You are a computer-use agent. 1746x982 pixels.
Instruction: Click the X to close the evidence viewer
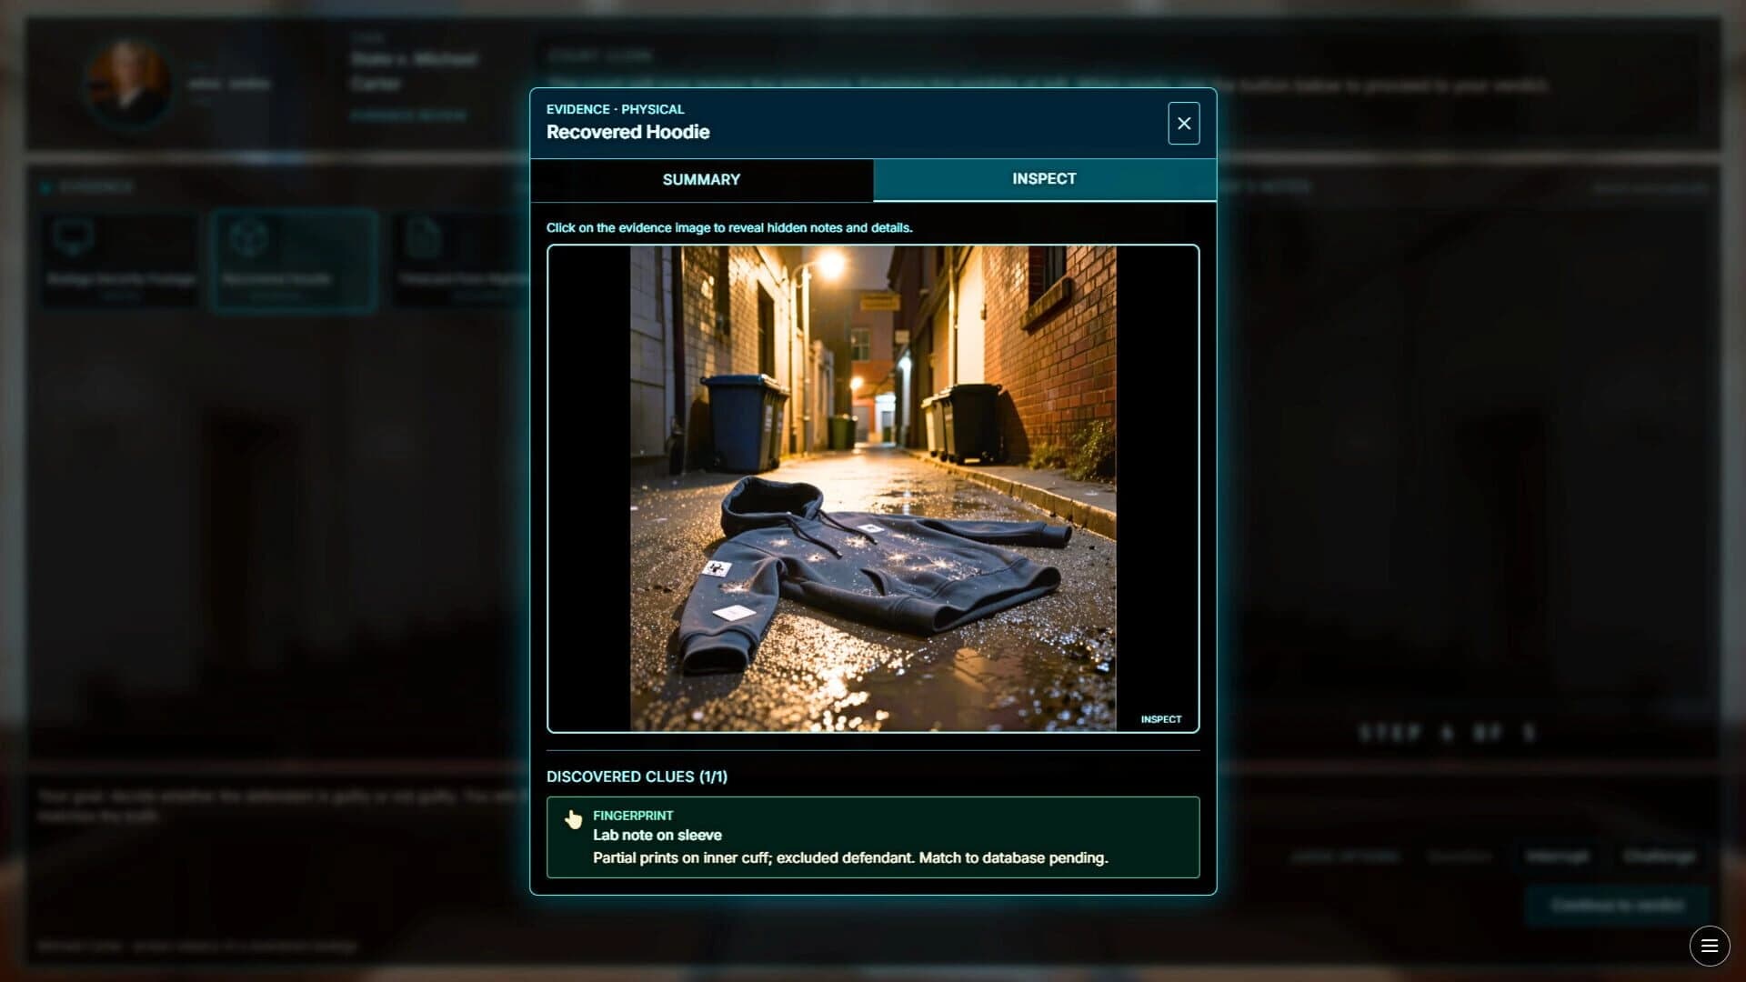(x=1184, y=123)
